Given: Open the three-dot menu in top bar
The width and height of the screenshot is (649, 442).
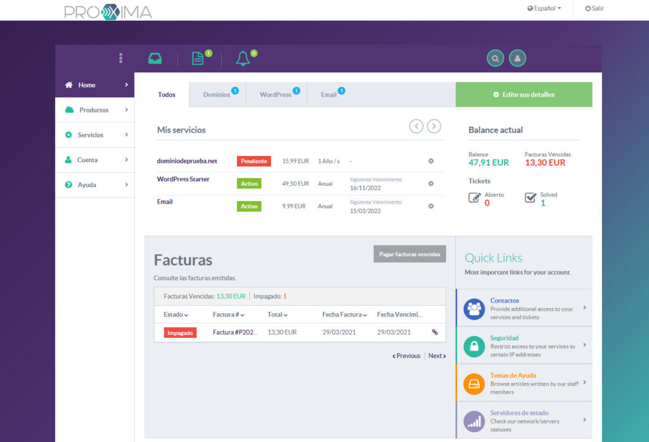Looking at the screenshot, I should (120, 58).
